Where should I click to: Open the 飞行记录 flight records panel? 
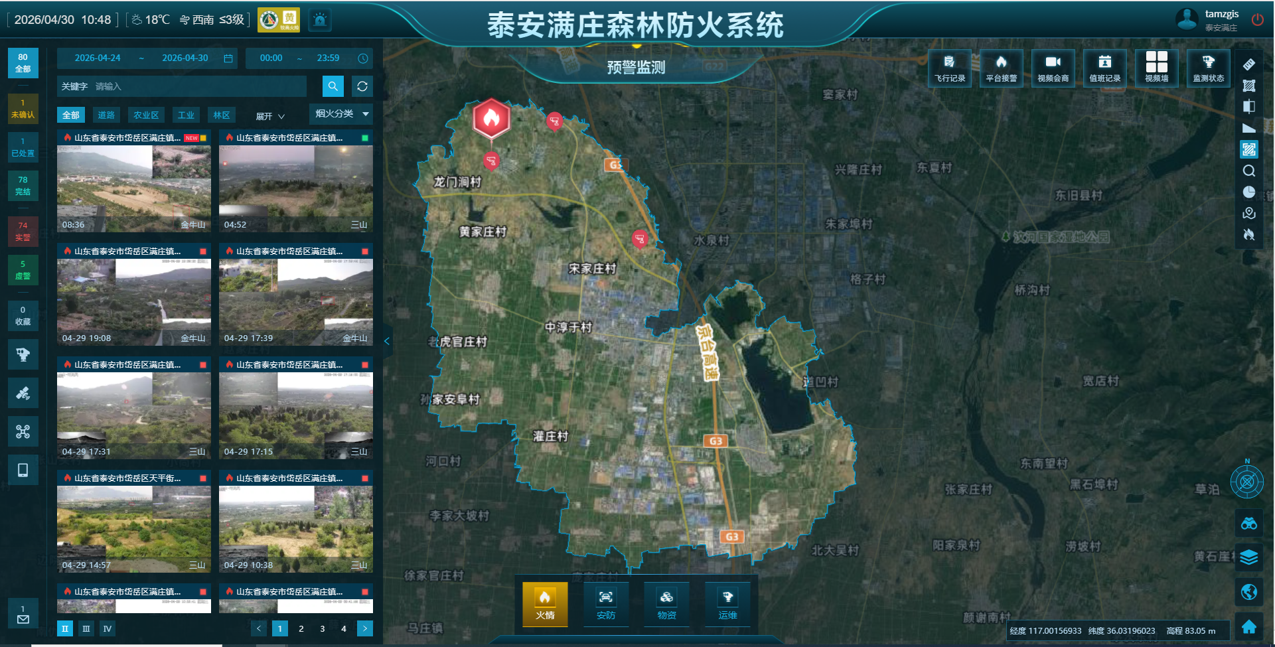pos(949,68)
